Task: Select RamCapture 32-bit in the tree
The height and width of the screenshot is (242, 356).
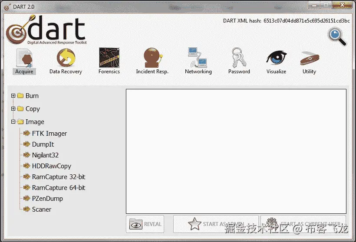Action: tap(59, 177)
